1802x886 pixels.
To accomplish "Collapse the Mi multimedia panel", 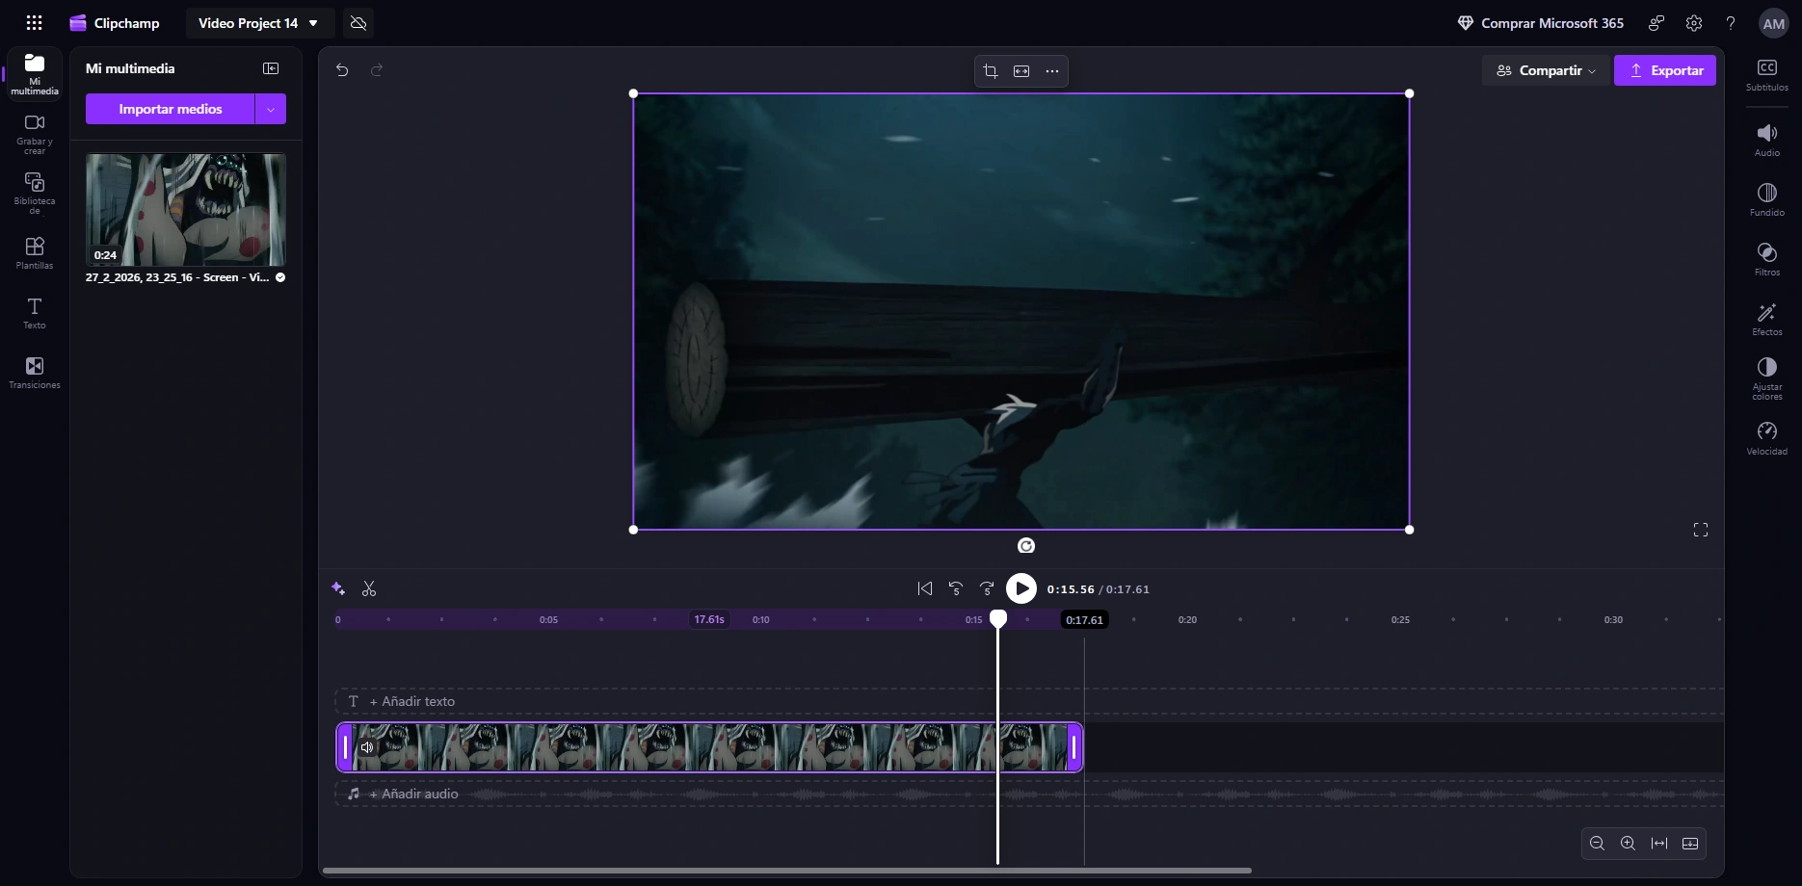I will click(x=271, y=68).
